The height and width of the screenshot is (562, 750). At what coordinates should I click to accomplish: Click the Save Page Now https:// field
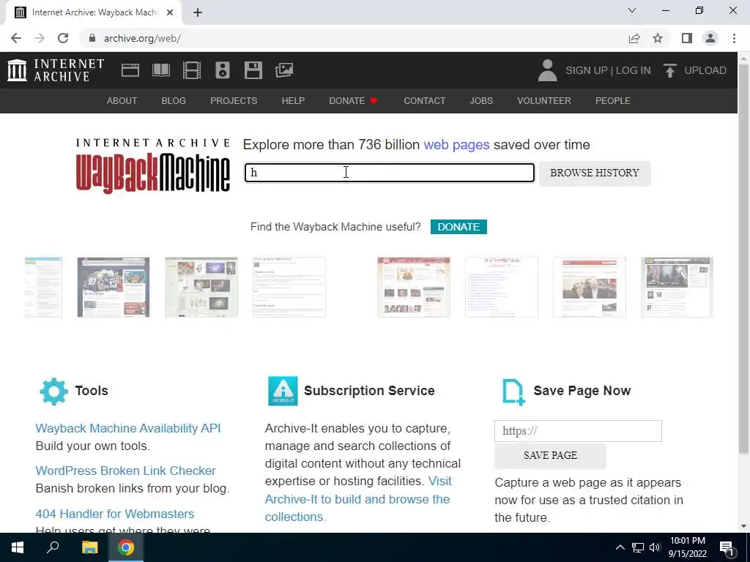pyautogui.click(x=578, y=431)
